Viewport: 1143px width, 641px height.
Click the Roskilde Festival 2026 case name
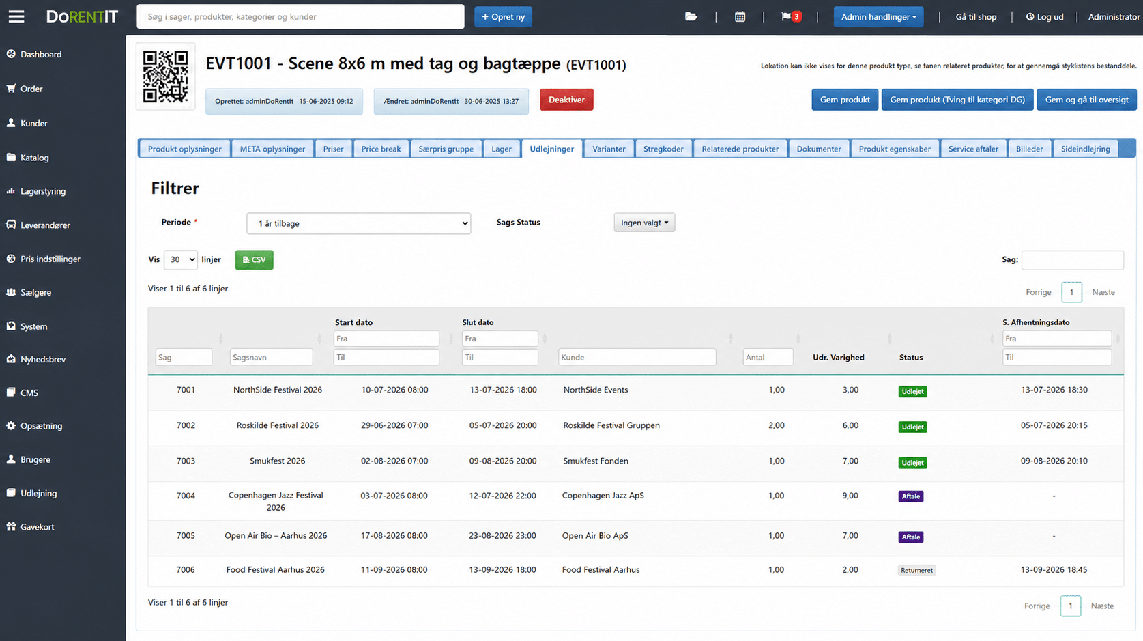coord(278,425)
